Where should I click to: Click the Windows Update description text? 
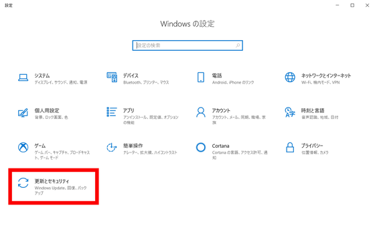point(61,191)
